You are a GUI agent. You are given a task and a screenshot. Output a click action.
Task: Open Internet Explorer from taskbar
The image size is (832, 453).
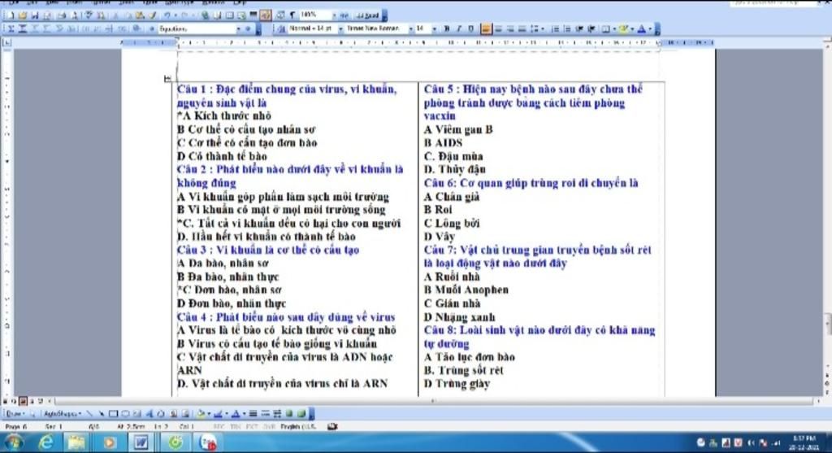point(46,442)
